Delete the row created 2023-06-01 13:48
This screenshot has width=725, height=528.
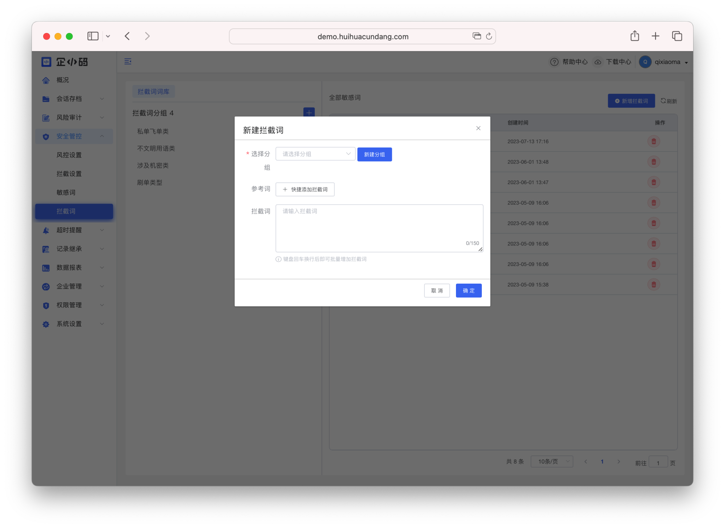coord(653,162)
